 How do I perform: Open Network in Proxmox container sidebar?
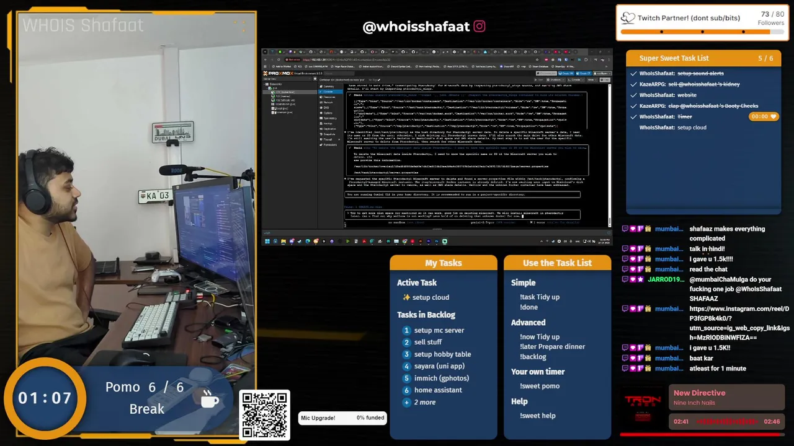coord(330,102)
